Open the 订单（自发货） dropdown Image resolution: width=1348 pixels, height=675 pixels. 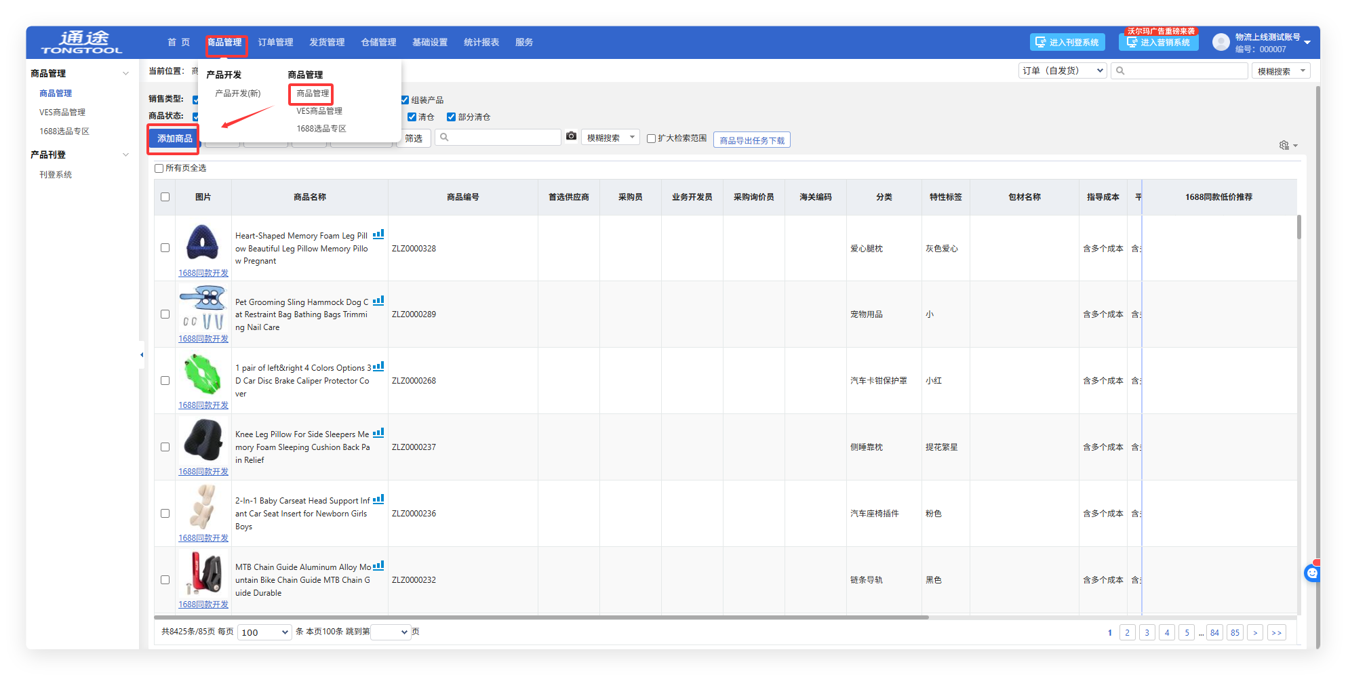tap(1062, 70)
